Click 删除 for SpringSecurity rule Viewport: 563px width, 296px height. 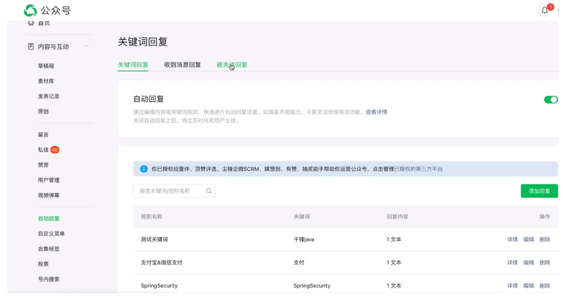(544, 286)
